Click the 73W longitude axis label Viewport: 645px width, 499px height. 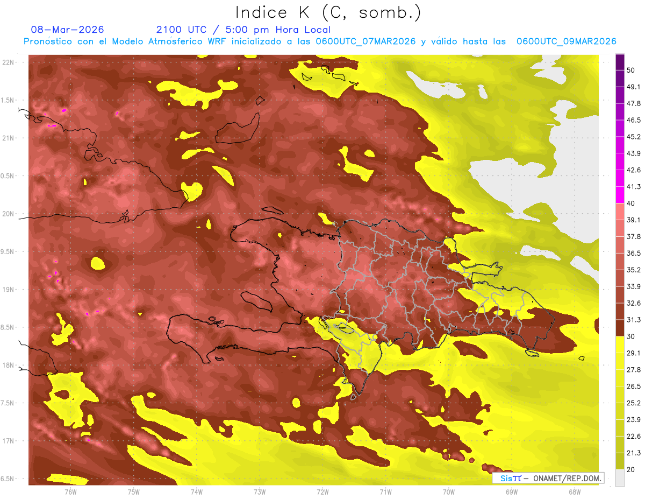260,492
